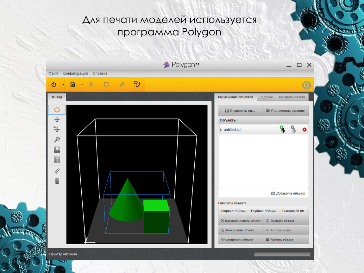Click the Центровать объект button
The width and height of the screenshot is (364, 273).
click(x=241, y=240)
